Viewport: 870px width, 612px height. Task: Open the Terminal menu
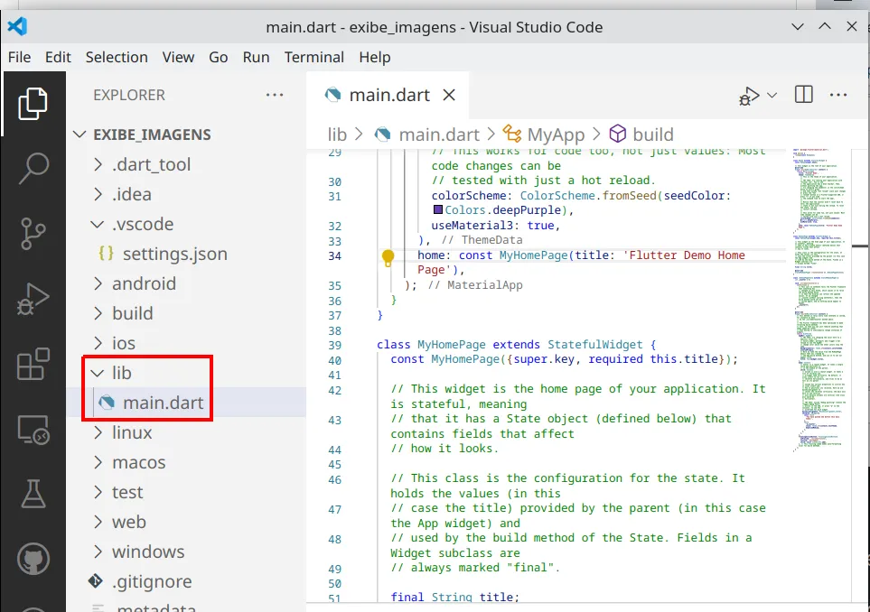[314, 57]
